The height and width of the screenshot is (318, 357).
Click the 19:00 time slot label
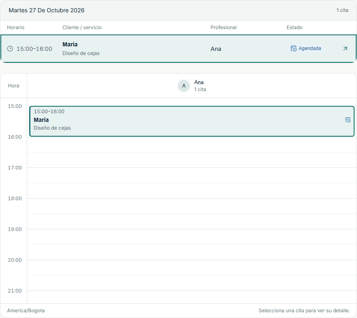coord(15,229)
